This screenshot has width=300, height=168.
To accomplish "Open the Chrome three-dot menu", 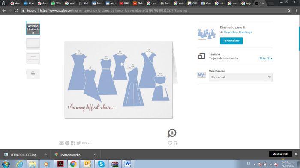I will (296, 11).
